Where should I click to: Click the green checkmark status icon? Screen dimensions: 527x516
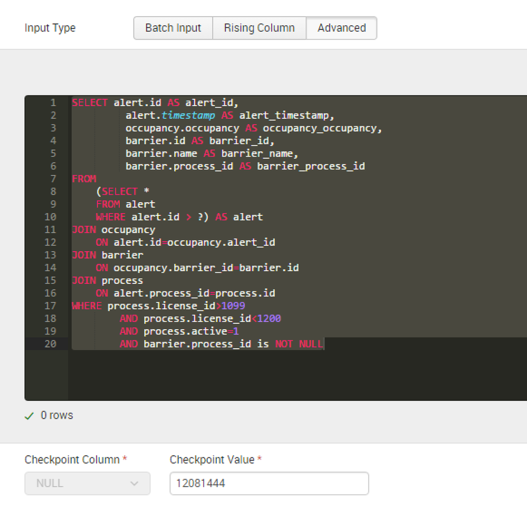(x=29, y=416)
